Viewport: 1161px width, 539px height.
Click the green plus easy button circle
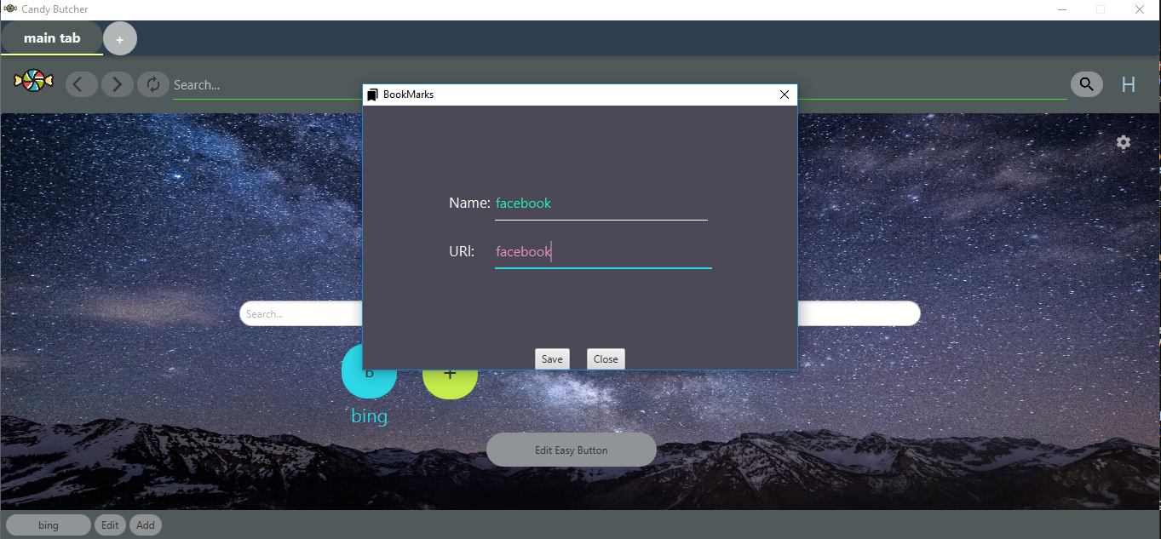(450, 376)
